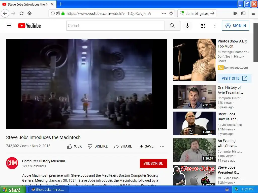
Task: Open YouTube settings three-dot menu
Action: pyautogui.click(x=215, y=26)
